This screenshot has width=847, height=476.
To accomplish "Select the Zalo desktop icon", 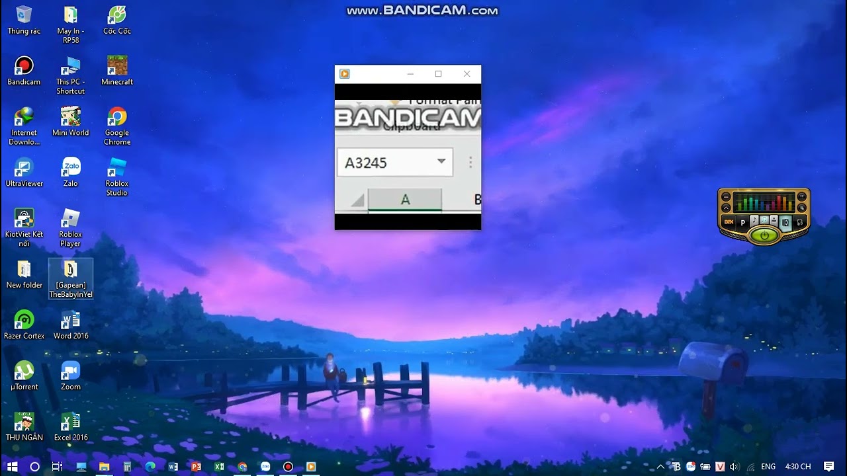I will coord(70,173).
